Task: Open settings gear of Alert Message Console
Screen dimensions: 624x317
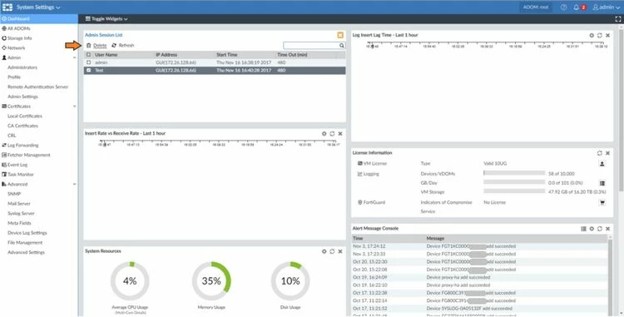Action: (x=592, y=229)
